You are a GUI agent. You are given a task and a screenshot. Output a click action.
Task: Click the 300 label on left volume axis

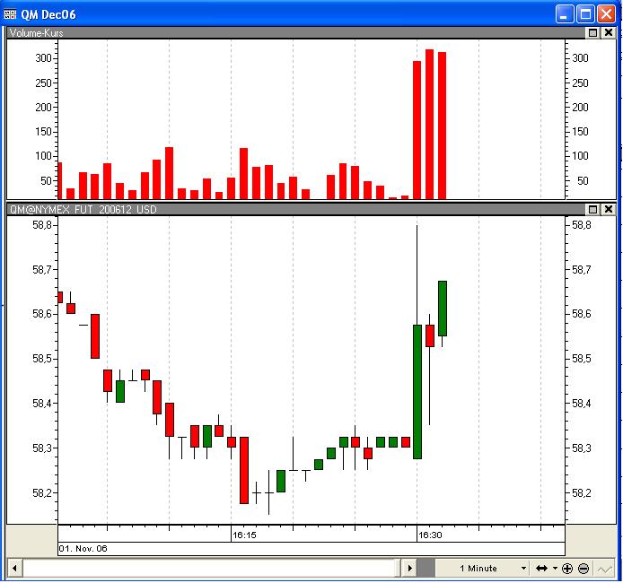[x=43, y=58]
